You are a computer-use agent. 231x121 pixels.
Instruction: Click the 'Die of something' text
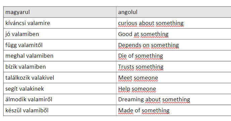(x=140, y=56)
